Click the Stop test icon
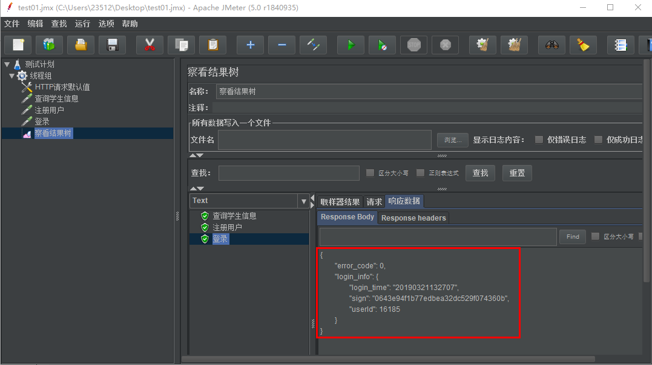The width and height of the screenshot is (652, 365). coord(413,45)
